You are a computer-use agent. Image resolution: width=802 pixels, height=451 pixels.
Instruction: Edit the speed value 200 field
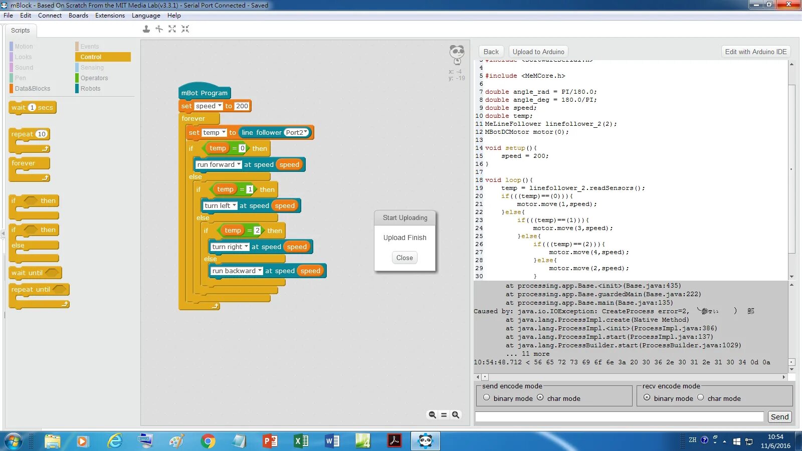coord(242,106)
